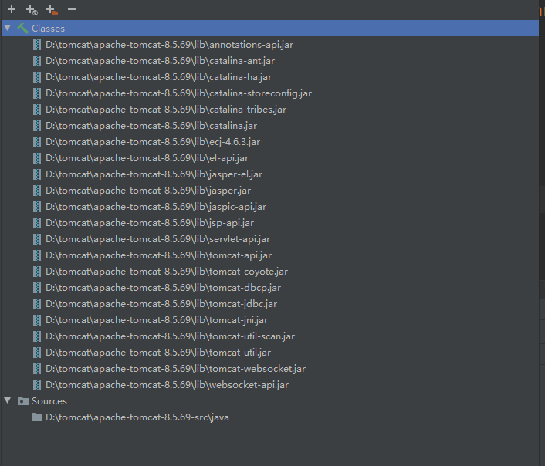Viewport: 545px width, 466px height.
Task: Select catalina-storeconfig.jar entry
Action: [x=178, y=93]
